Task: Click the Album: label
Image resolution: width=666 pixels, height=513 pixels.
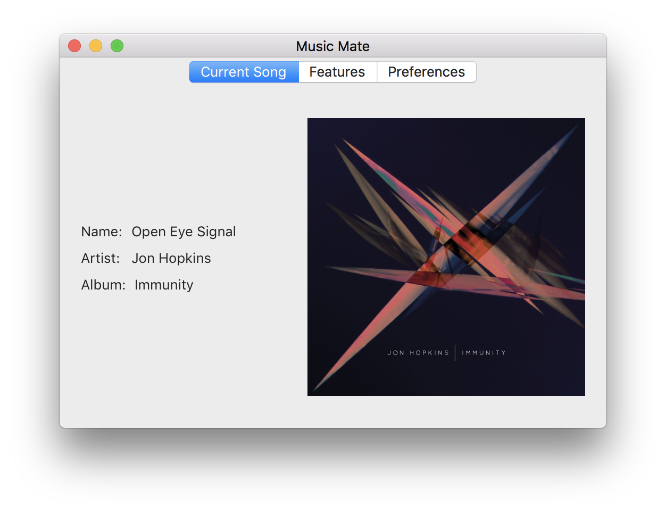Action: [x=103, y=285]
